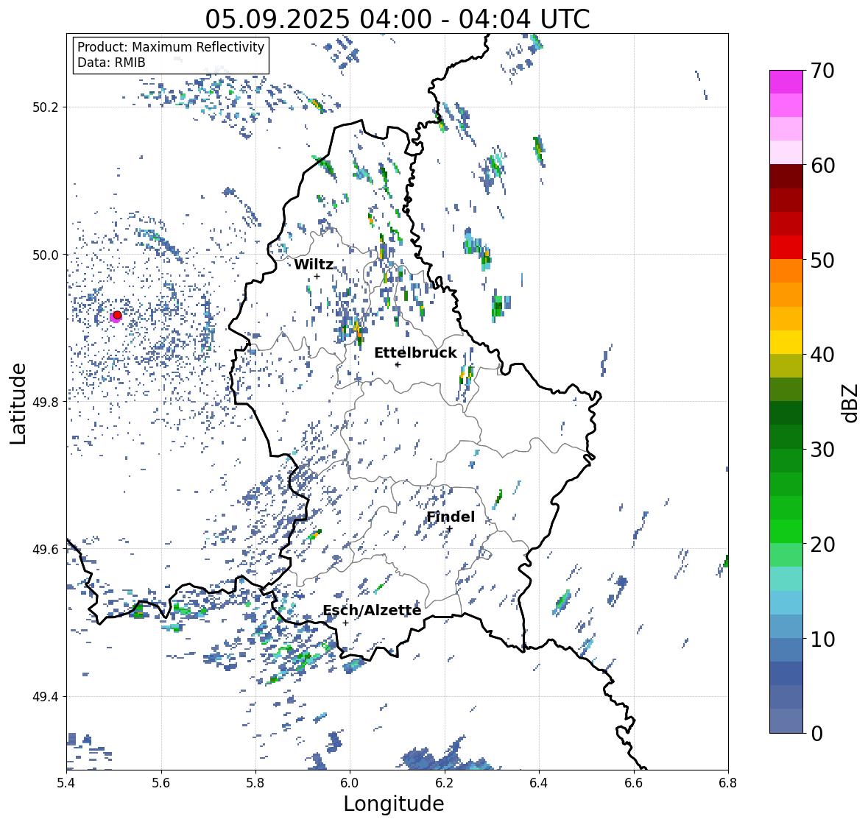Click the dBZ colorbar axis label
Image resolution: width=868 pixels, height=822 pixels.
pyautogui.click(x=850, y=403)
